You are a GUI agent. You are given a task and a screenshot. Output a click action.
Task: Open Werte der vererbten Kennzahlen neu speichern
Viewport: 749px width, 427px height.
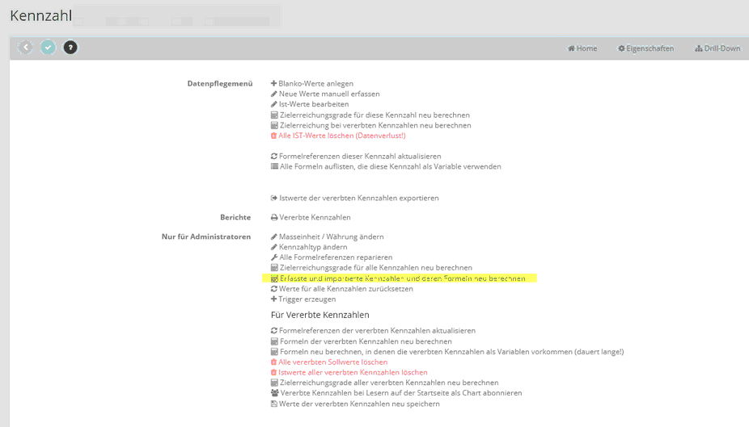pyautogui.click(x=359, y=404)
